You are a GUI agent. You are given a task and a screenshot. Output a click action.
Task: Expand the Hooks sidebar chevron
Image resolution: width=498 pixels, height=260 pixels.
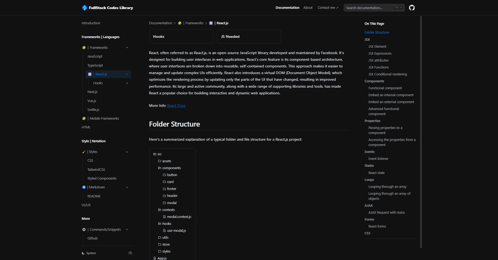point(127,83)
